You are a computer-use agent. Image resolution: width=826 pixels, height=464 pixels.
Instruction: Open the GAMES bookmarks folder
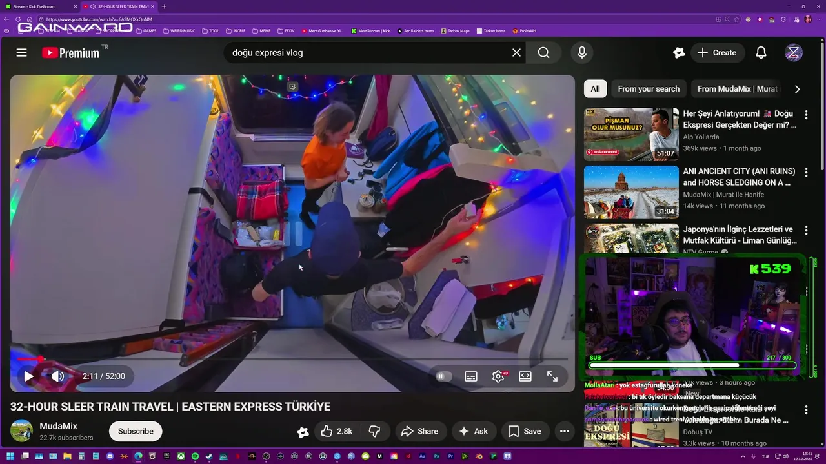click(146, 30)
